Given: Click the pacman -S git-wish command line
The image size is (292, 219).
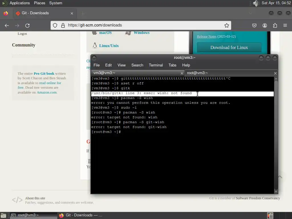Looking at the screenshot, I should coord(128,122).
